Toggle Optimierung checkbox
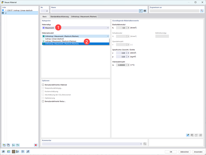The image size is (206, 155). click(43, 98)
